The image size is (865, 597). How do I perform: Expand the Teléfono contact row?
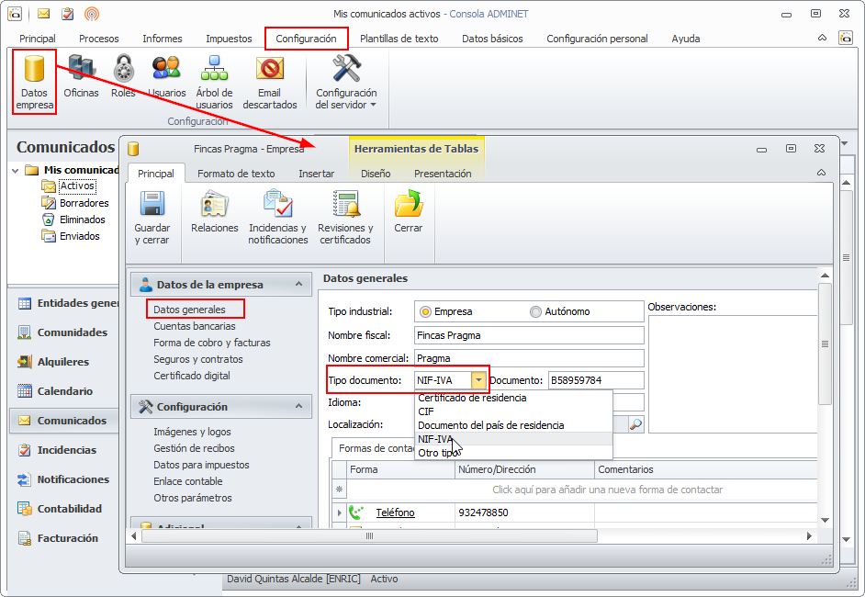coord(339,513)
